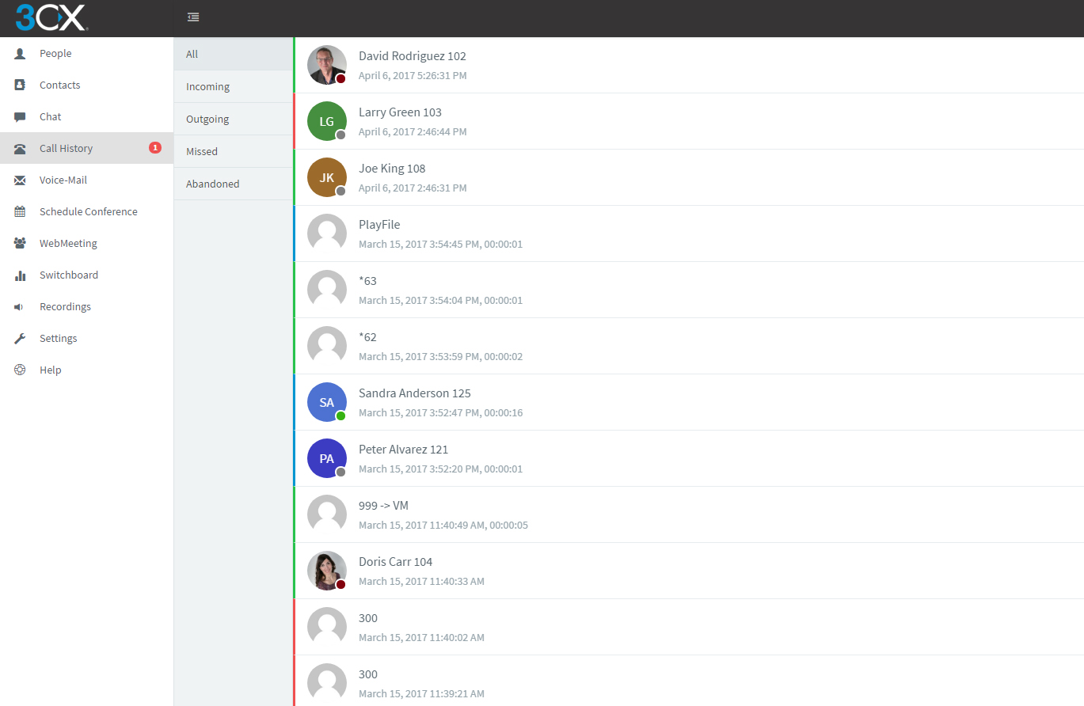Click the Chat speech bubble icon
This screenshot has height=706, width=1084.
pyautogui.click(x=21, y=117)
